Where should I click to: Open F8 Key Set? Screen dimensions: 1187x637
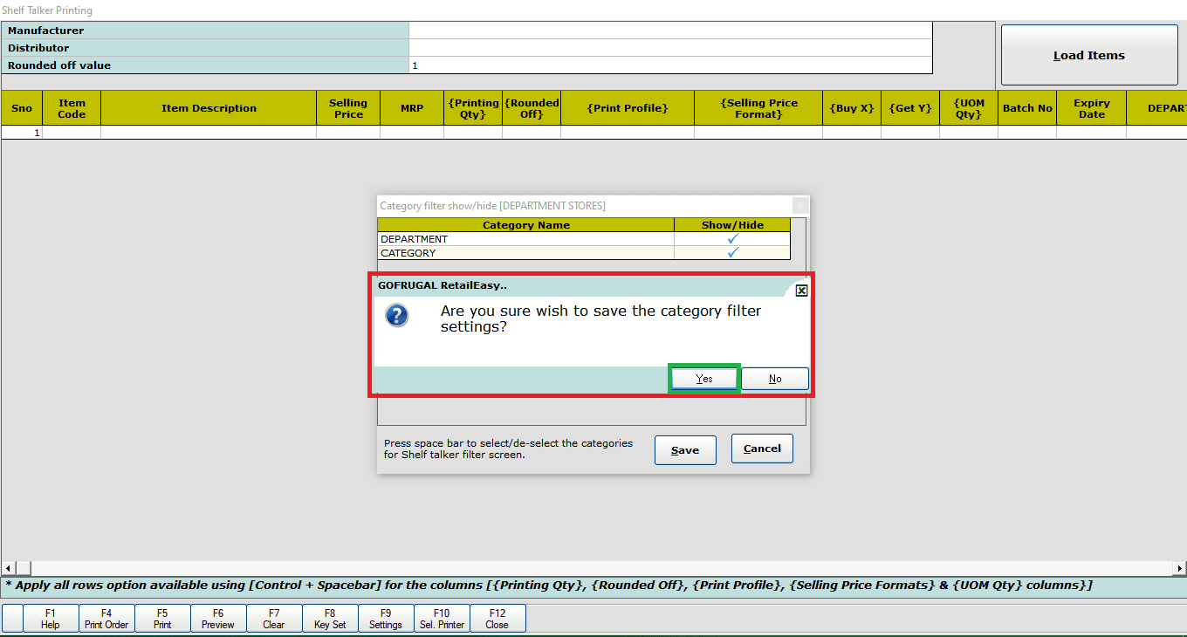[x=330, y=619]
